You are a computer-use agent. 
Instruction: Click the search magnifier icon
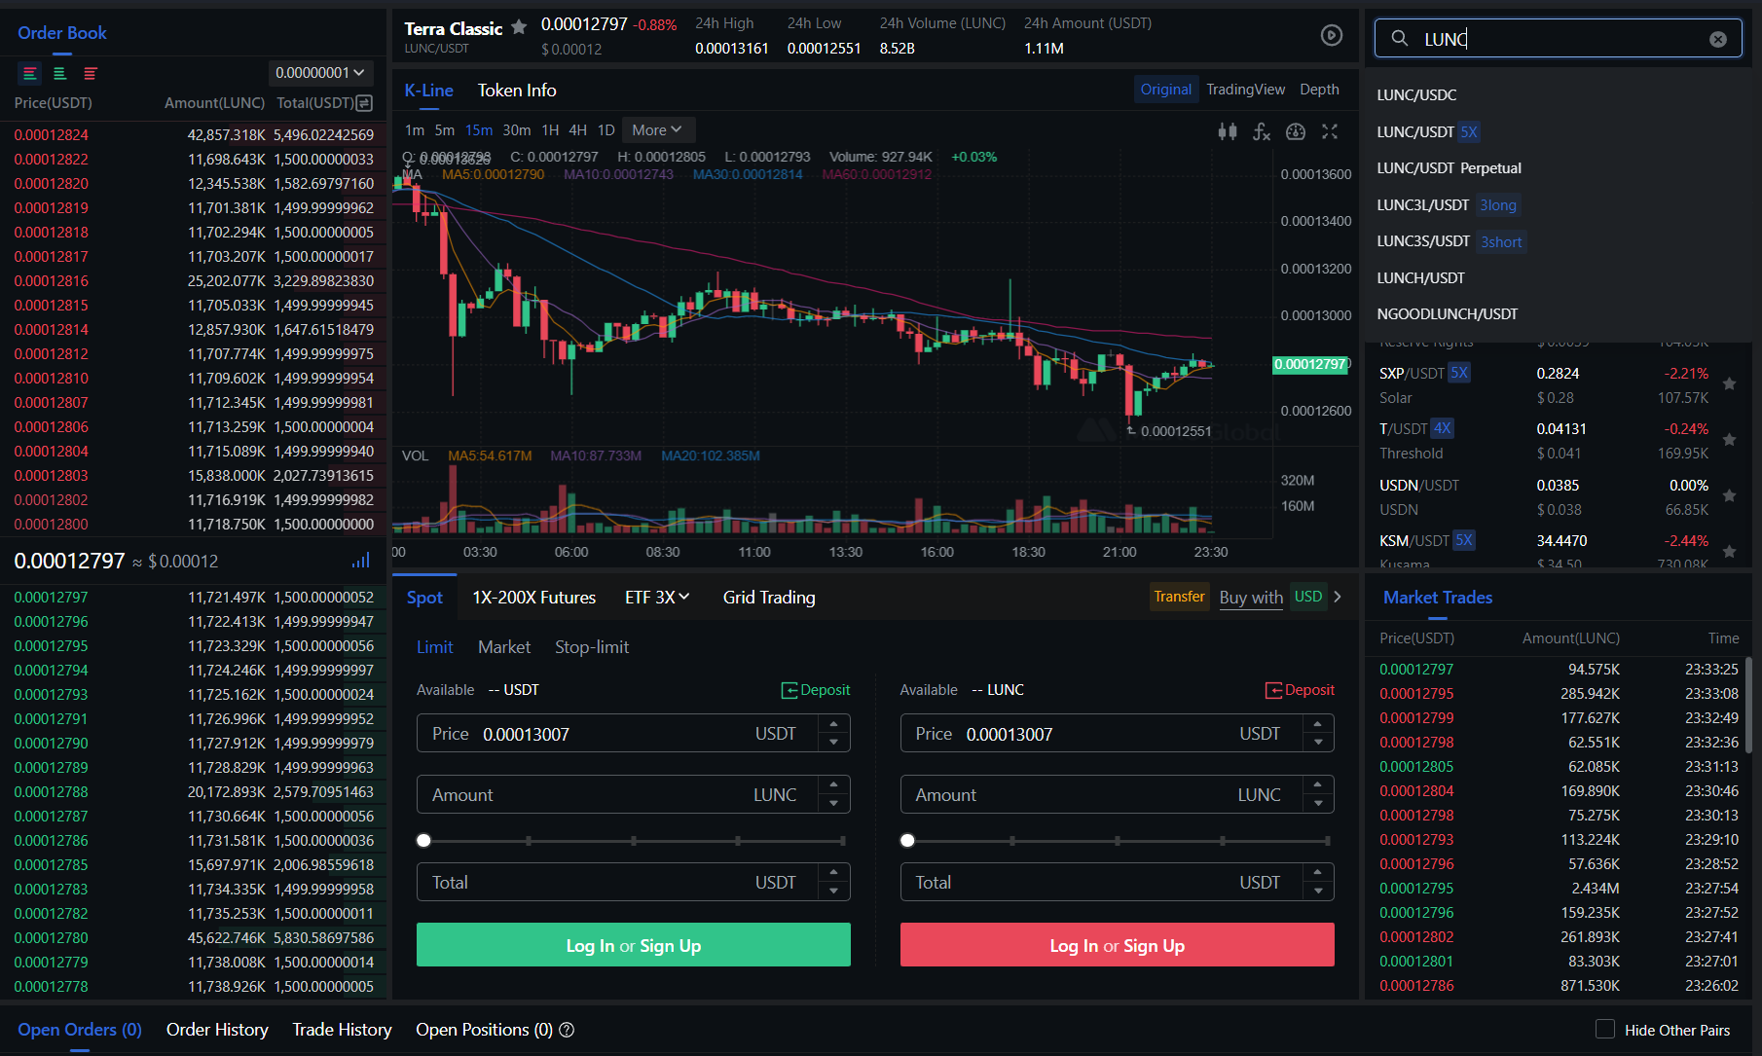click(1399, 38)
